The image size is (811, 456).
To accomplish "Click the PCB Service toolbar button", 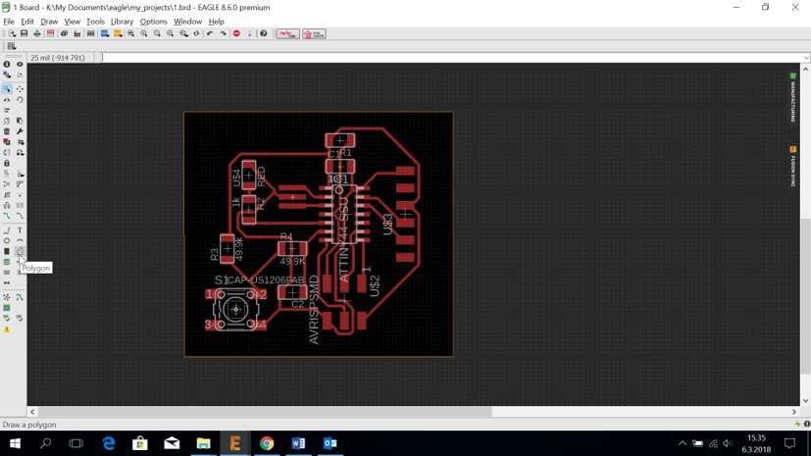I will pos(314,34).
